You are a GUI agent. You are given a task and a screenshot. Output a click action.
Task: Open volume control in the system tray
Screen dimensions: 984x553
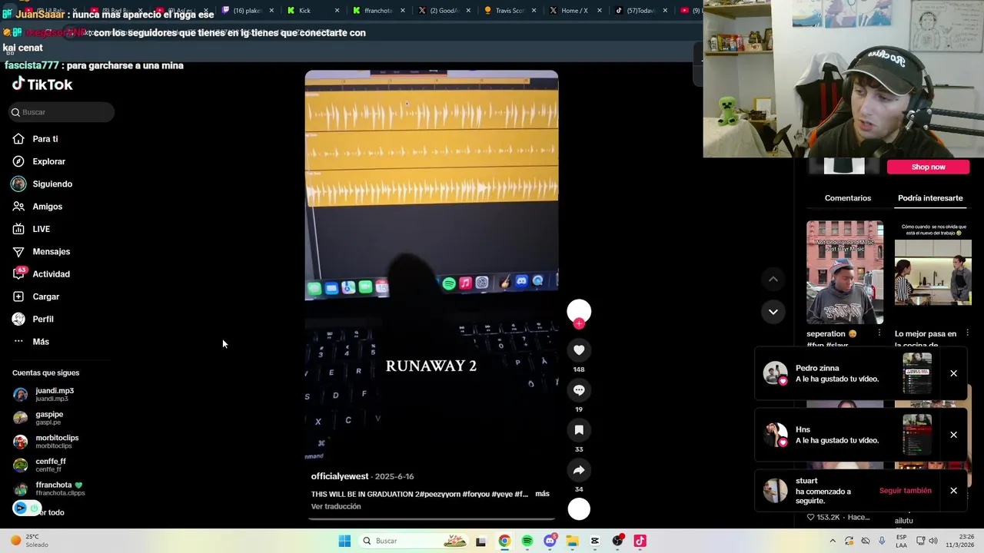932,541
